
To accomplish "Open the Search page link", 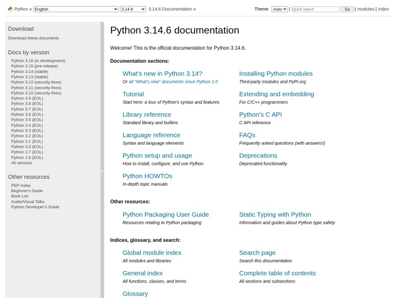I will click(x=257, y=253).
